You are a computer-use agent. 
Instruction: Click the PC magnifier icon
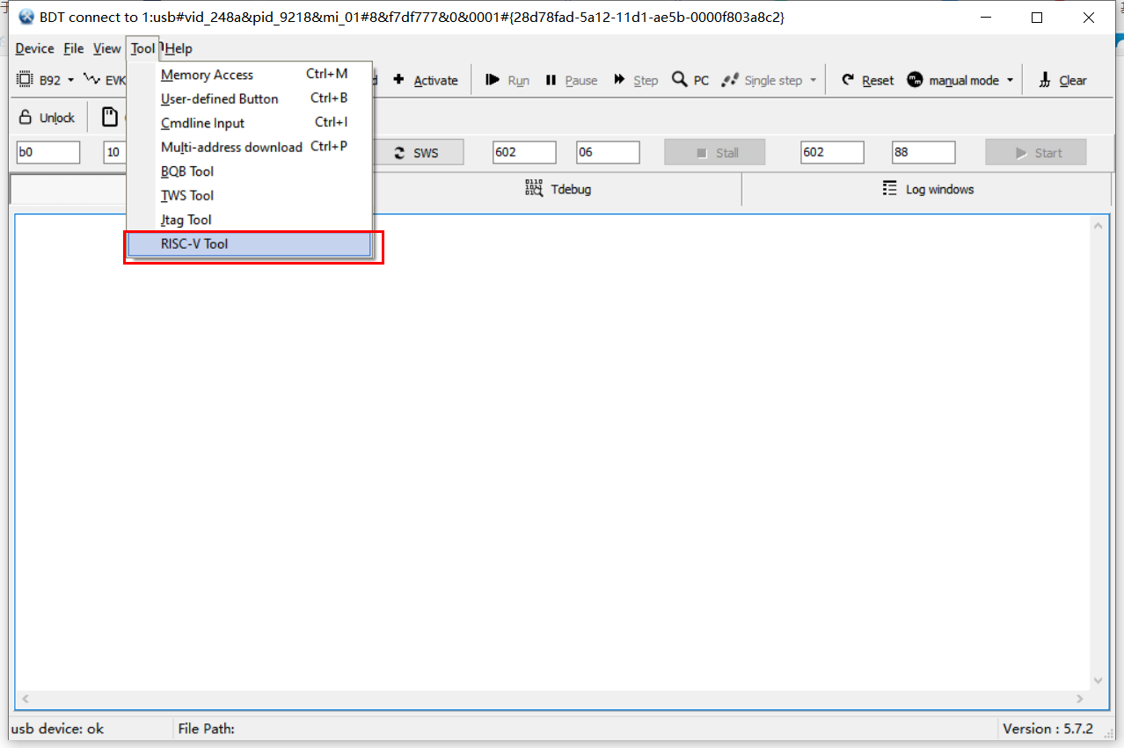[680, 80]
